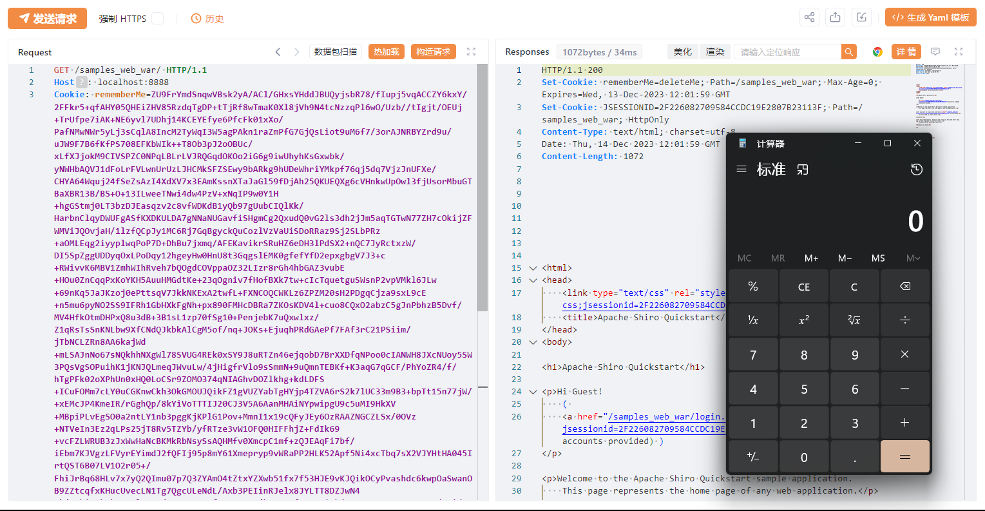Click the import icon in top toolbar
This screenshot has width=985, height=511.
coord(861,17)
